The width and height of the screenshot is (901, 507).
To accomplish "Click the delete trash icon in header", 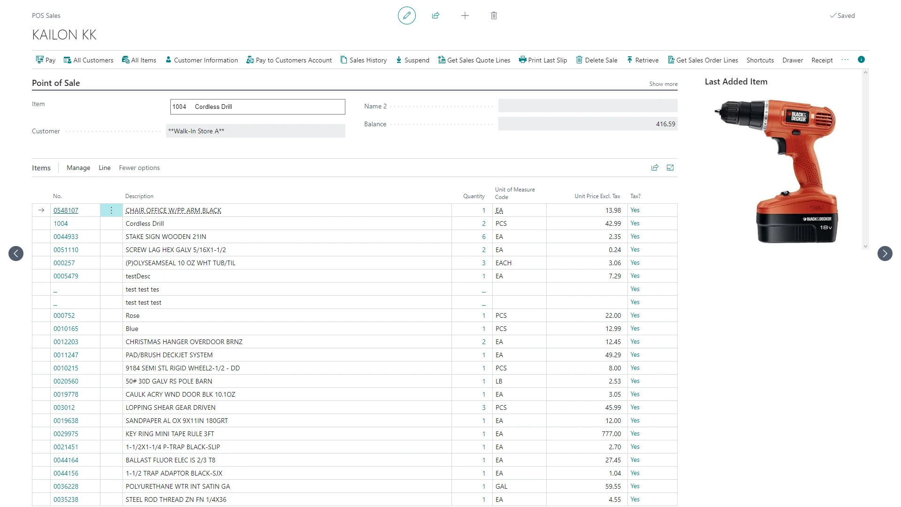I will pyautogui.click(x=494, y=15).
